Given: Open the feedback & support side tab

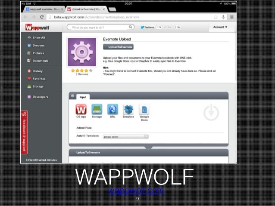Looking at the screenshot, I should coord(24,132).
